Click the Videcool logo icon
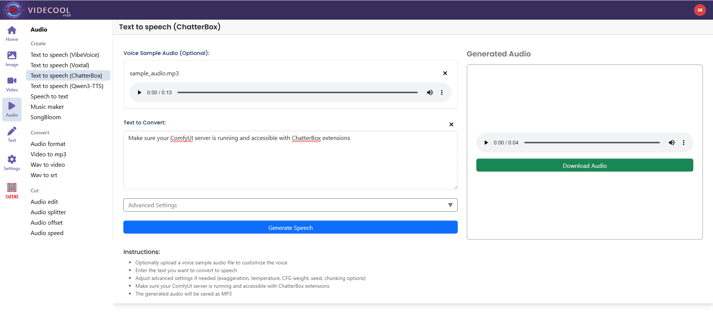The height and width of the screenshot is (313, 713). pos(13,10)
